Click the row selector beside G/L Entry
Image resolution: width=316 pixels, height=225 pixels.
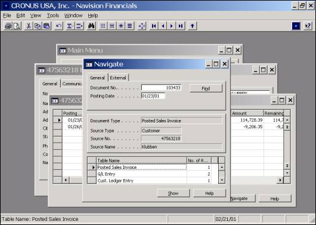pos(92,174)
